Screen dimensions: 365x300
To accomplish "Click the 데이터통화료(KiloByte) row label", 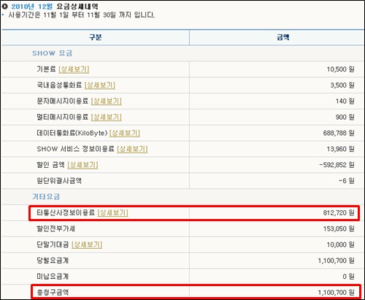I will (x=72, y=133).
